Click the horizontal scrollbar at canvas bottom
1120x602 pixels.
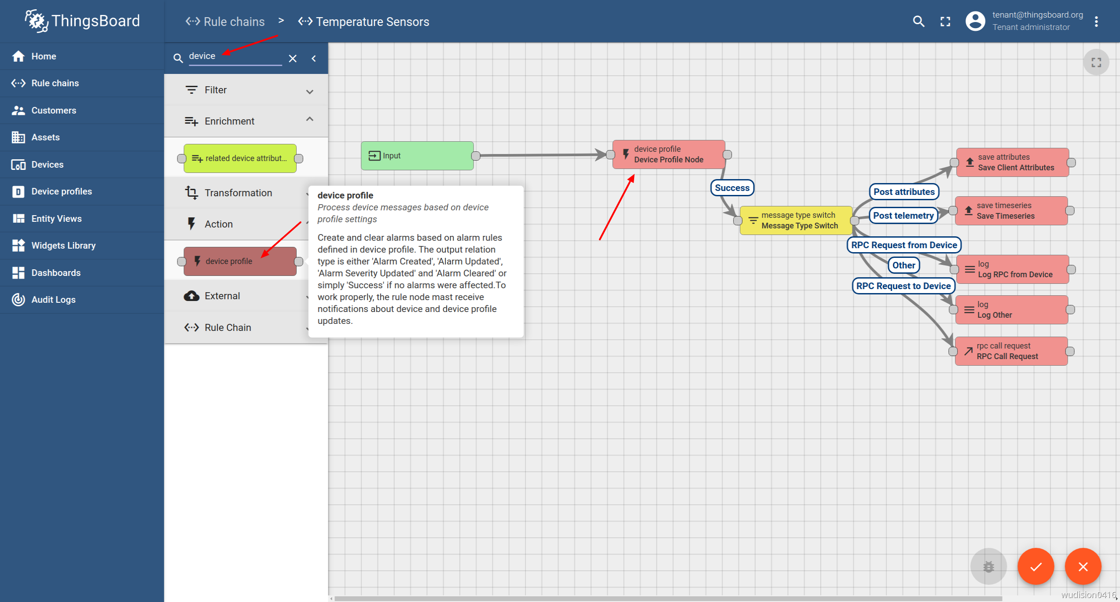point(660,598)
